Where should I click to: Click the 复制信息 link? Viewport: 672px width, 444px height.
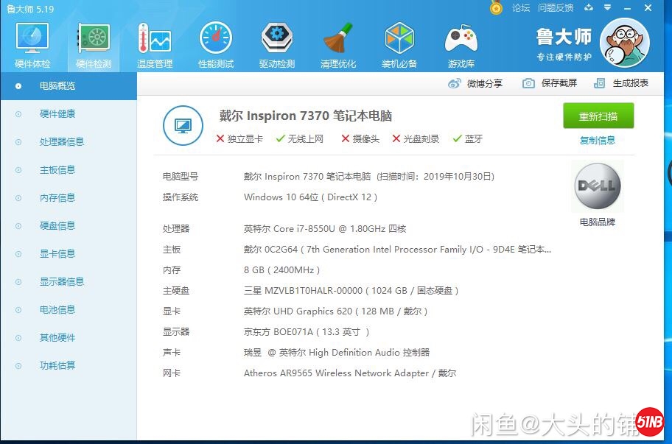597,141
